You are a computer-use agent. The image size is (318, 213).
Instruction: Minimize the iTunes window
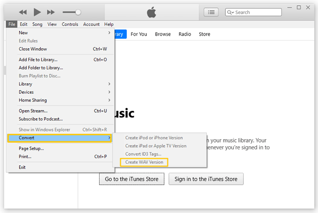[x=289, y=7]
